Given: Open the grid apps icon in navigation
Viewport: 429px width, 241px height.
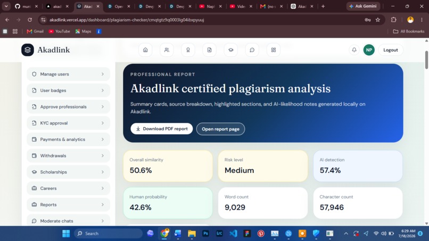Looking at the screenshot, I should [x=274, y=50].
